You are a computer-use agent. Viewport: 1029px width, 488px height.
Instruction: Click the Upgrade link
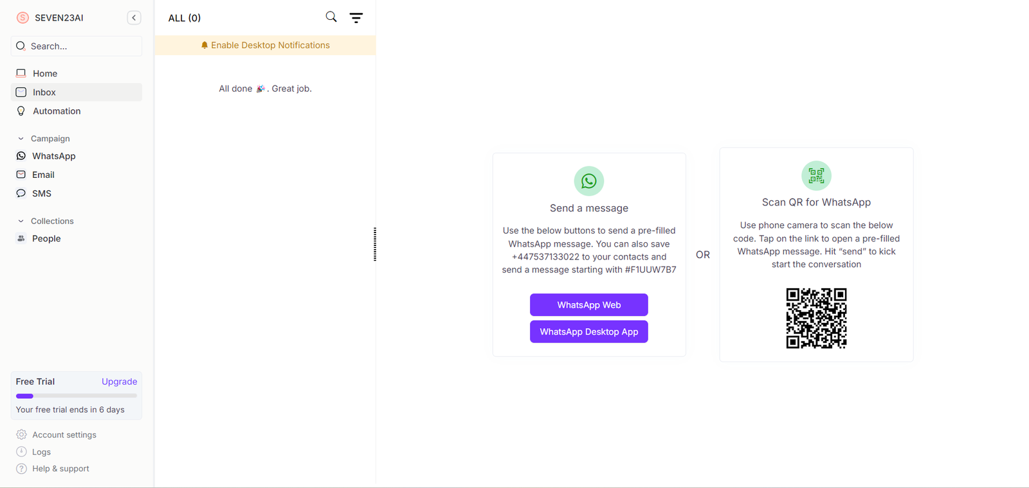pyautogui.click(x=119, y=381)
